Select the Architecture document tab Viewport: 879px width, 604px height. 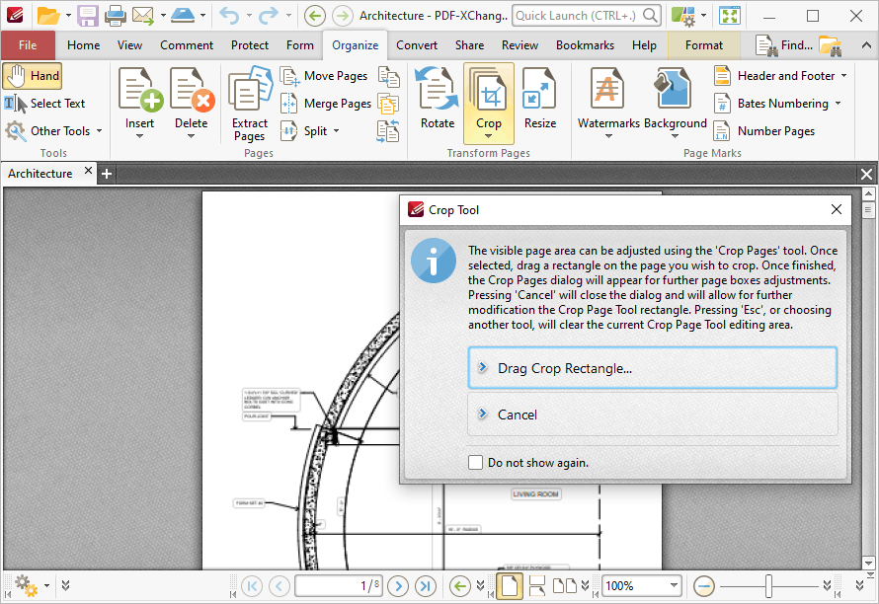[40, 174]
